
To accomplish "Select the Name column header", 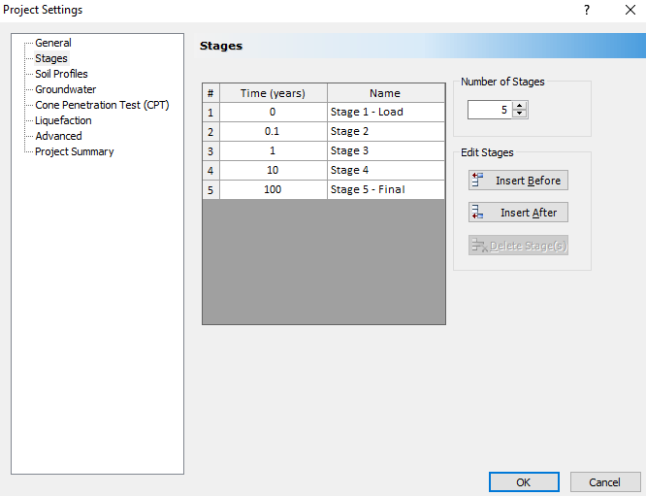I will click(386, 93).
